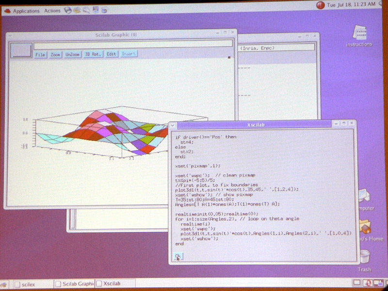Click the UnZoom button

[x=72, y=55]
